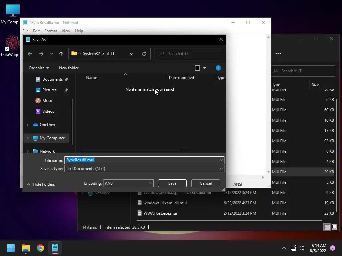
Task: Open Notepad File menu
Action: (25, 31)
